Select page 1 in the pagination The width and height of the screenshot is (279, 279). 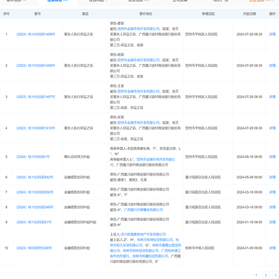pyautogui.click(x=256, y=275)
